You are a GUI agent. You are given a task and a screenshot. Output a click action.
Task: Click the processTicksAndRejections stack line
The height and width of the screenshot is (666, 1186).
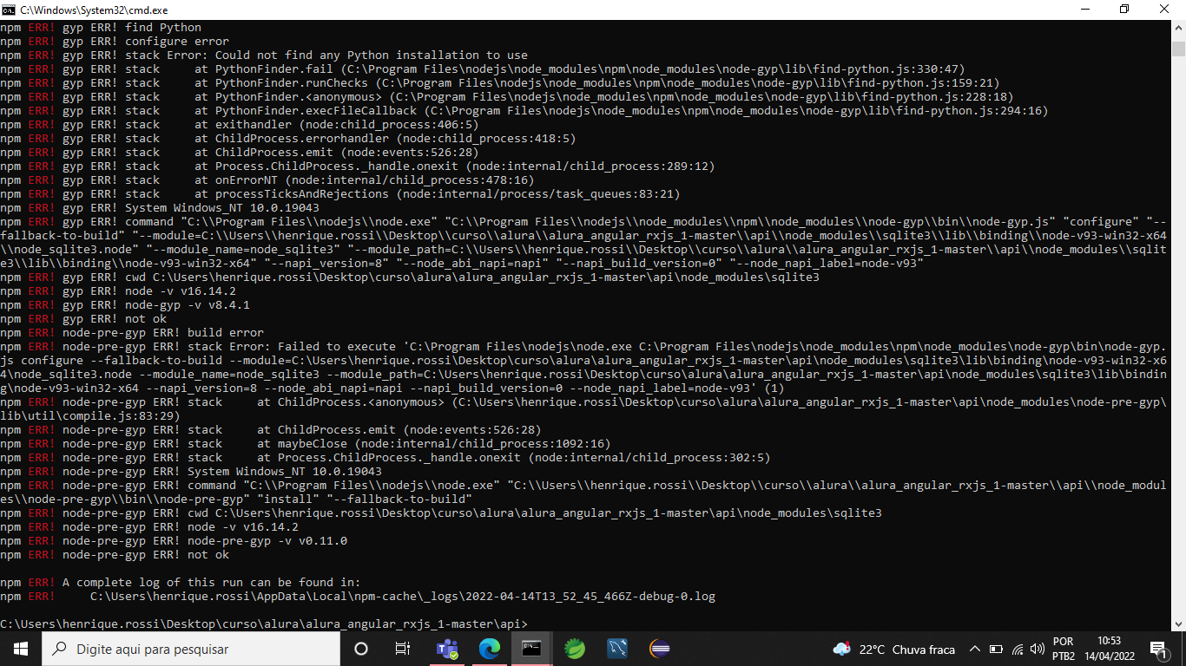point(340,194)
